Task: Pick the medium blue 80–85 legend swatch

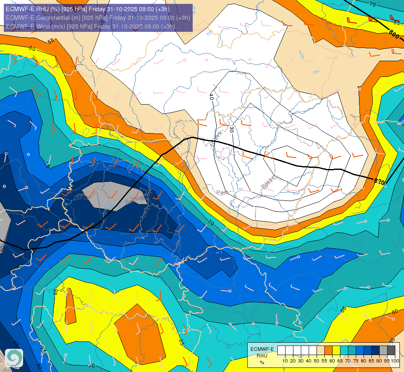Action: click(368, 351)
